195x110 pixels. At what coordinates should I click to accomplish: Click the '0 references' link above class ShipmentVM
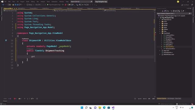pyautogui.click(x=25, y=39)
